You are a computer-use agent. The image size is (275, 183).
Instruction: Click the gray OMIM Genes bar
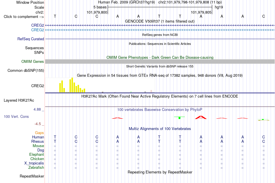160,61
